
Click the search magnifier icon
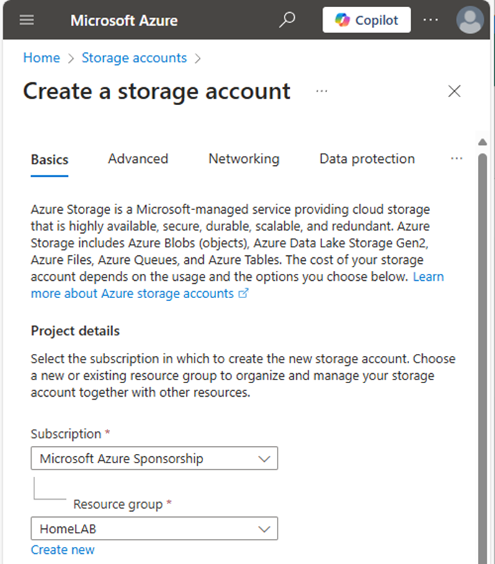[287, 20]
